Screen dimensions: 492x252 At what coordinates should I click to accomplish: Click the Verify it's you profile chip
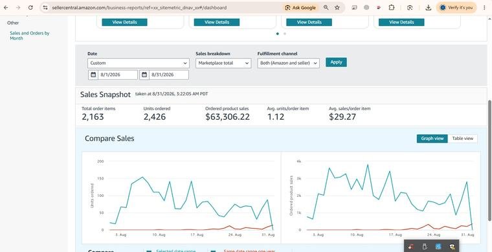pos(456,8)
